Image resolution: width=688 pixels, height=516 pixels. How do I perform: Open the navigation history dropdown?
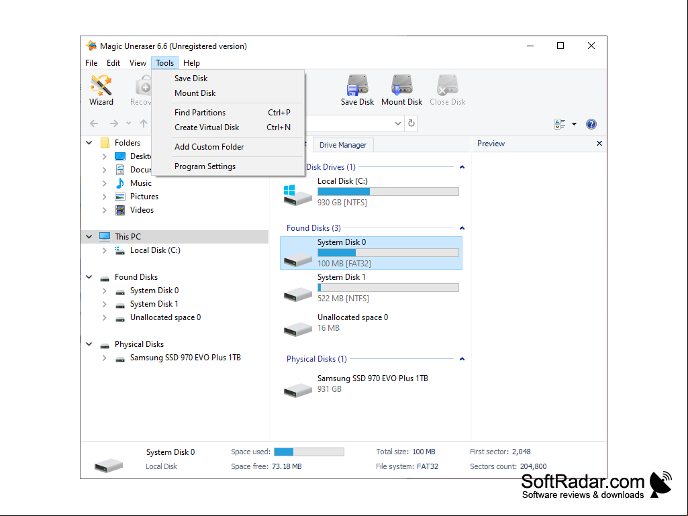click(x=128, y=123)
